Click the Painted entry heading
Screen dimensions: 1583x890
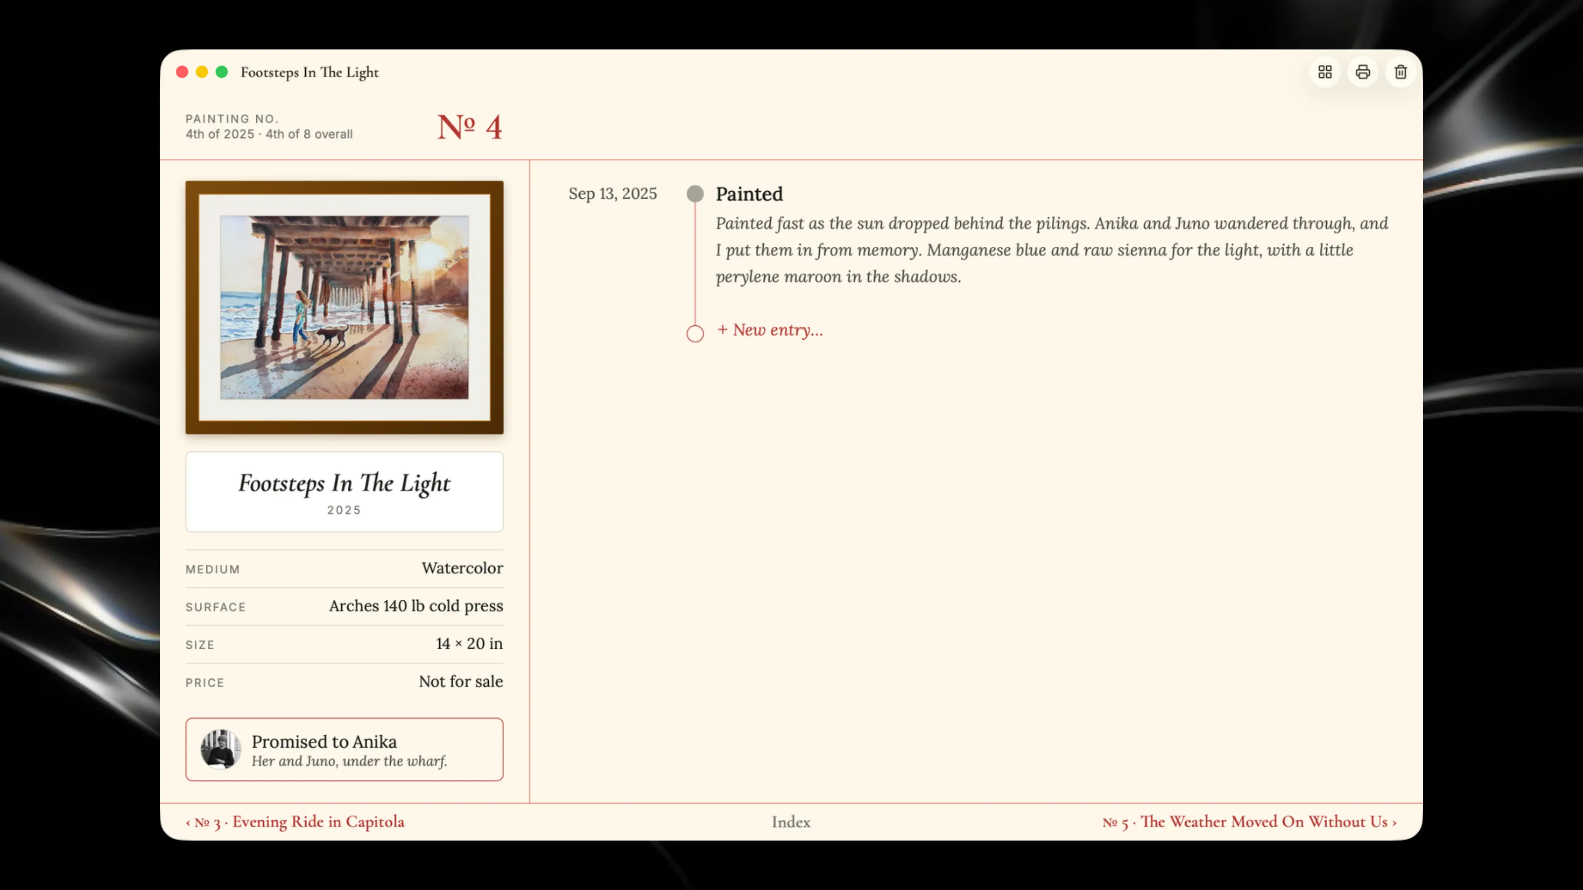coord(749,194)
